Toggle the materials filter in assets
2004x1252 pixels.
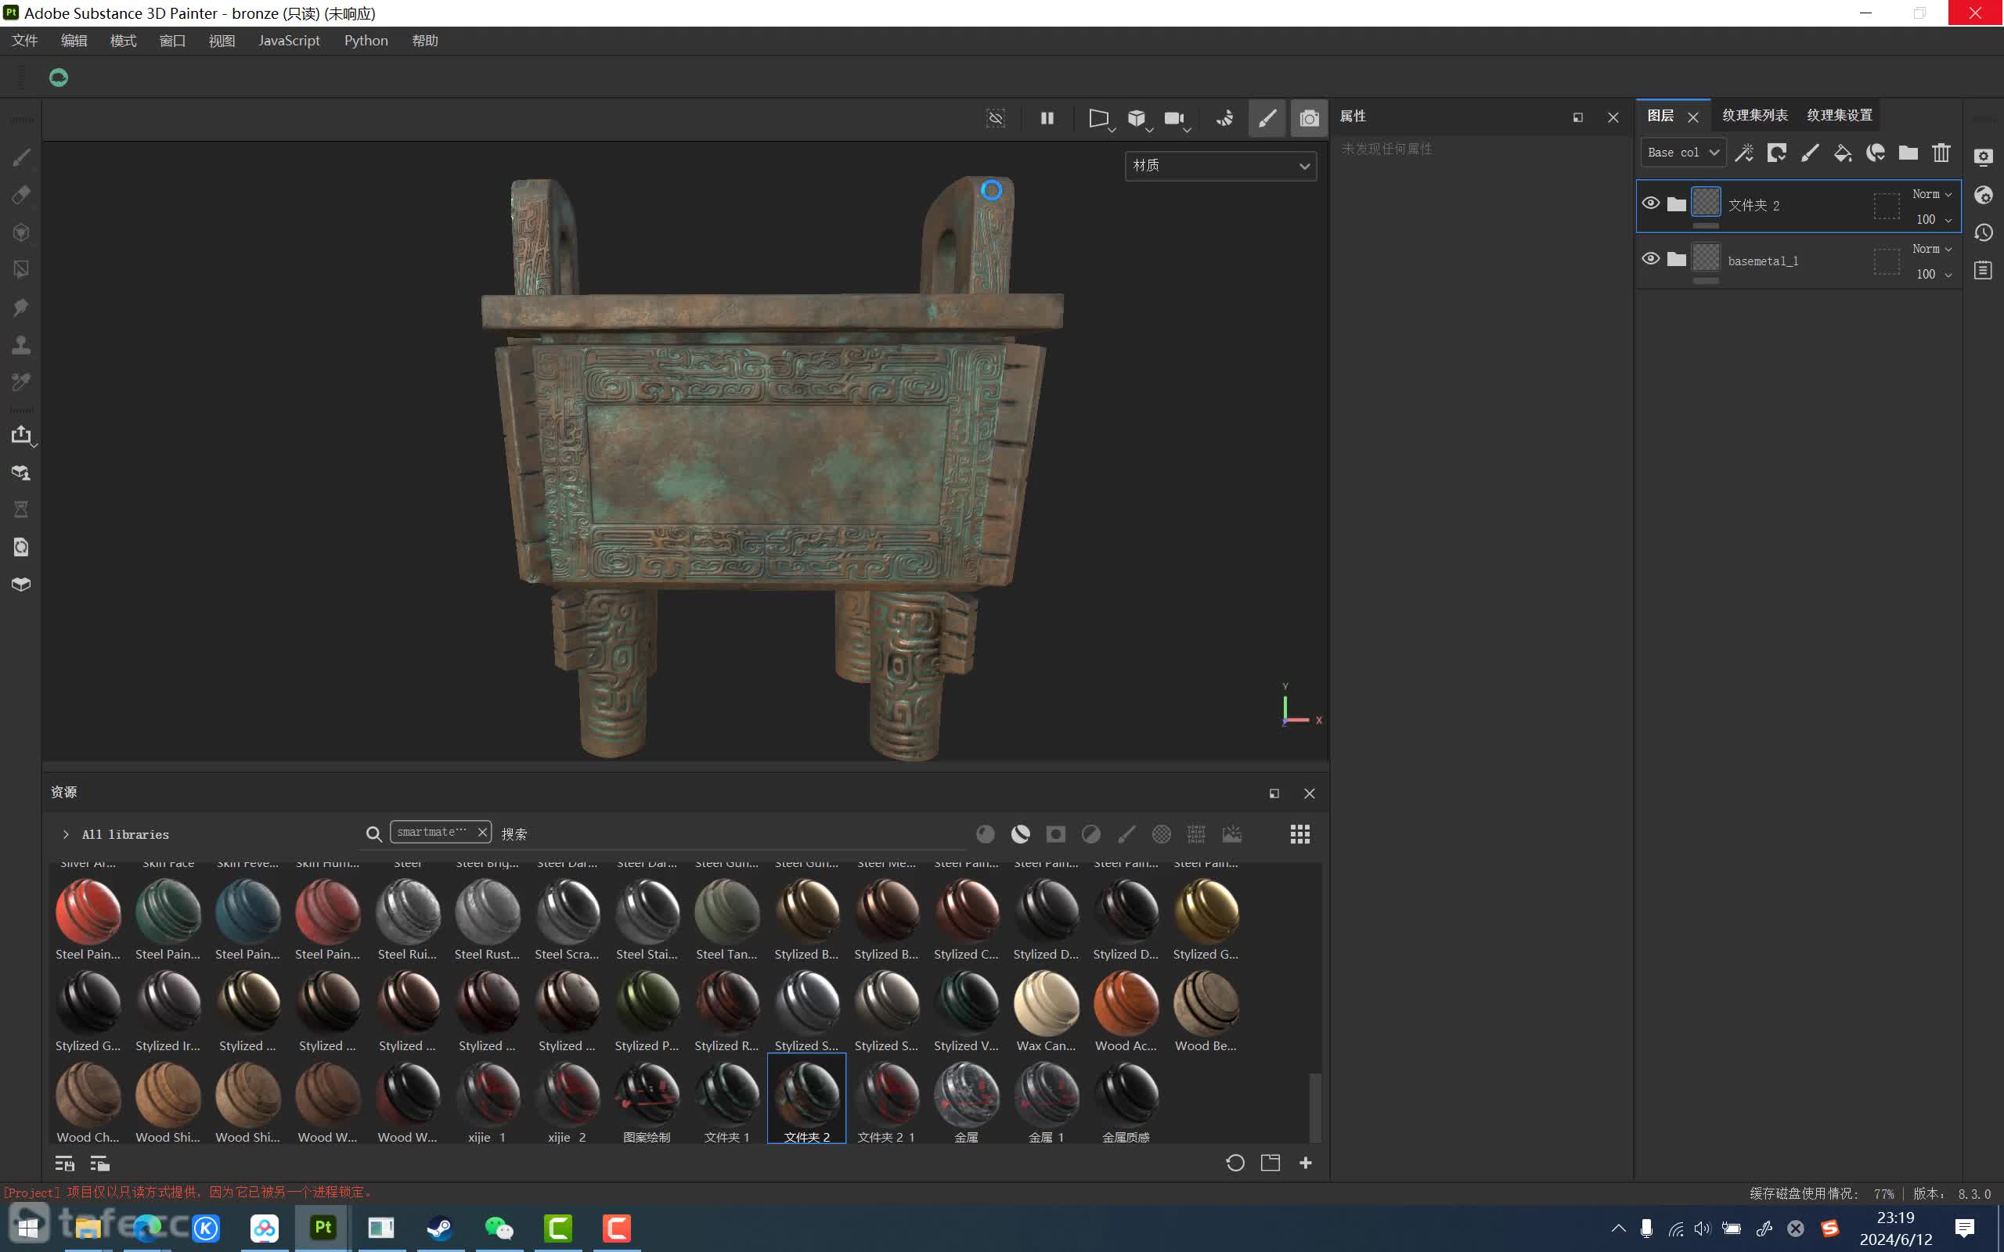pos(986,835)
